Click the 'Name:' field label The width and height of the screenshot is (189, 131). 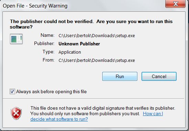click(x=48, y=35)
